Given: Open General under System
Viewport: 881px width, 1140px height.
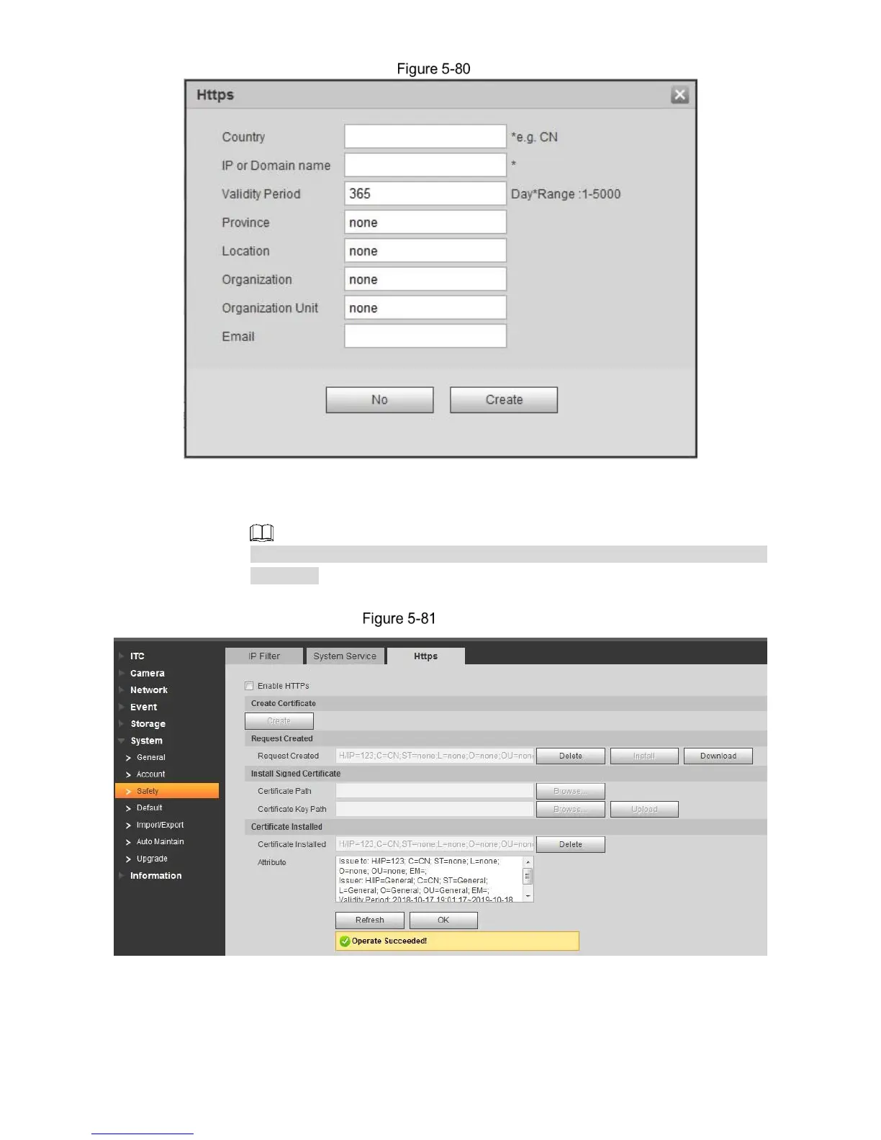Looking at the screenshot, I should coord(150,757).
